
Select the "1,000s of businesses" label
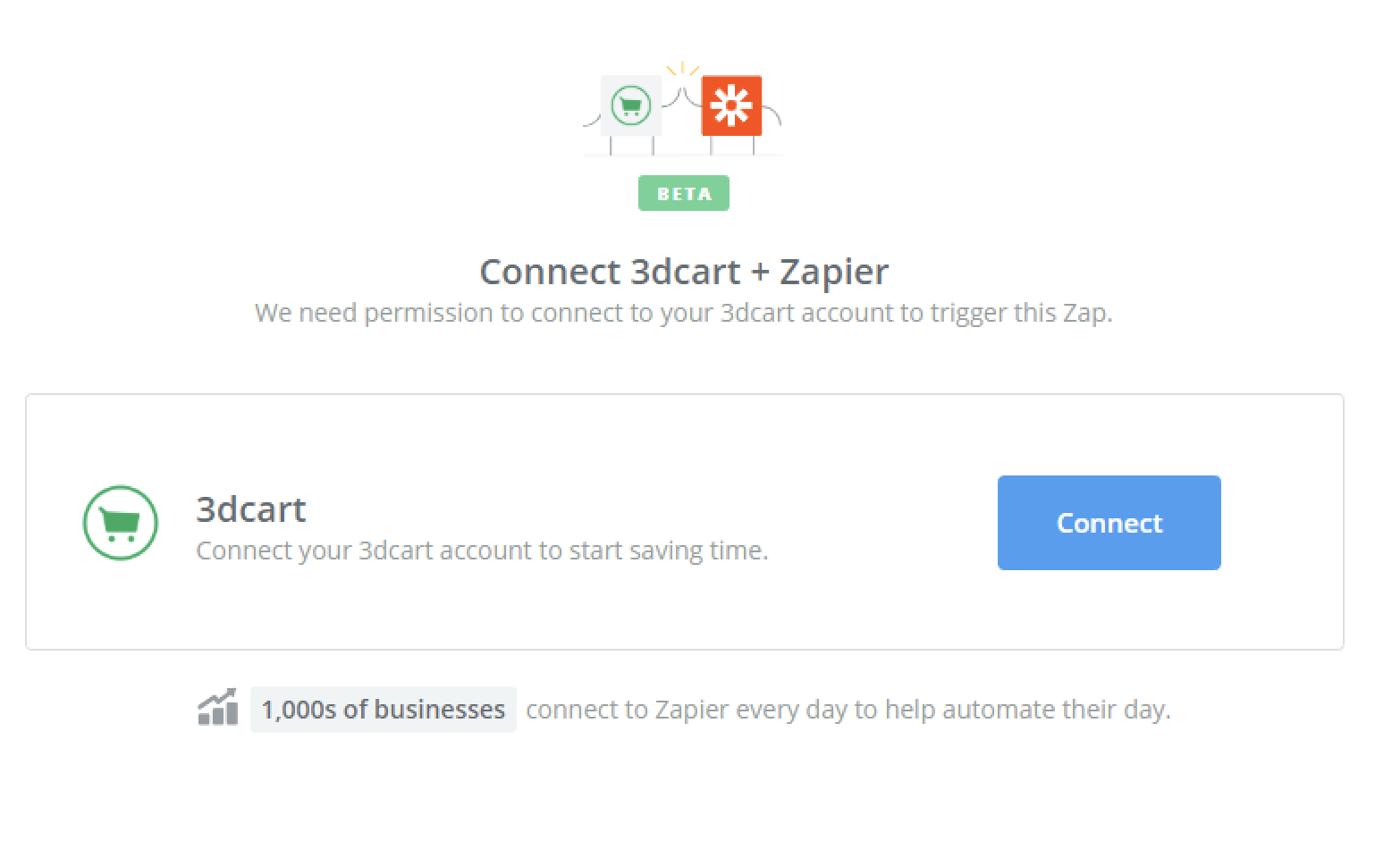(384, 710)
